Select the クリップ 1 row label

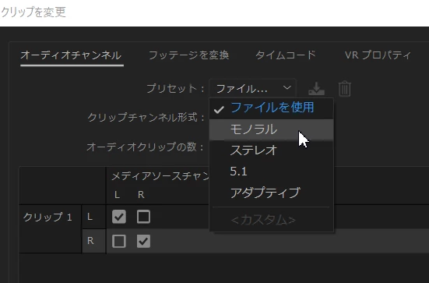click(x=47, y=218)
